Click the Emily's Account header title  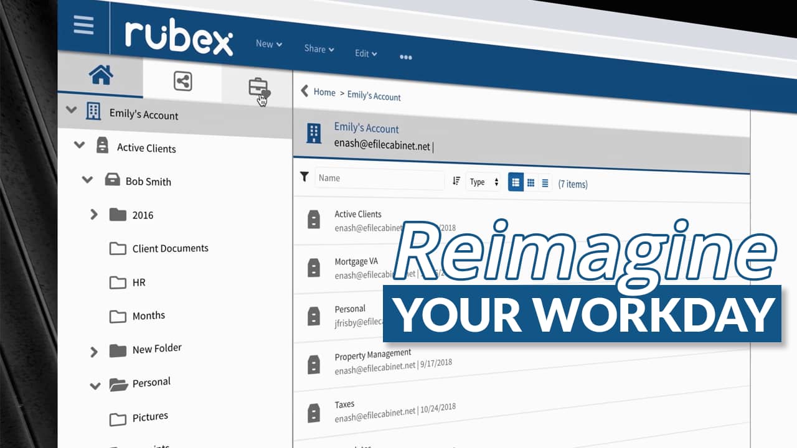367,128
